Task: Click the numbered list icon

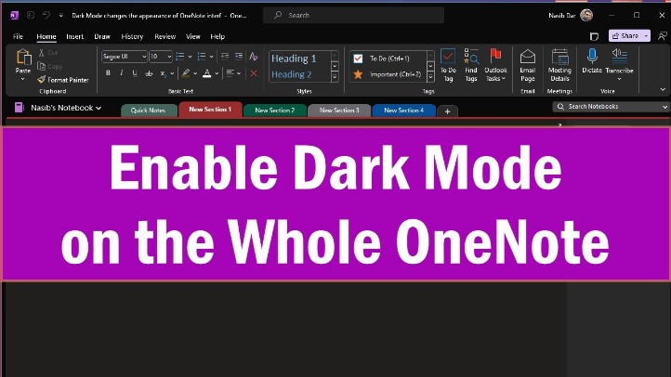Action: pos(202,56)
